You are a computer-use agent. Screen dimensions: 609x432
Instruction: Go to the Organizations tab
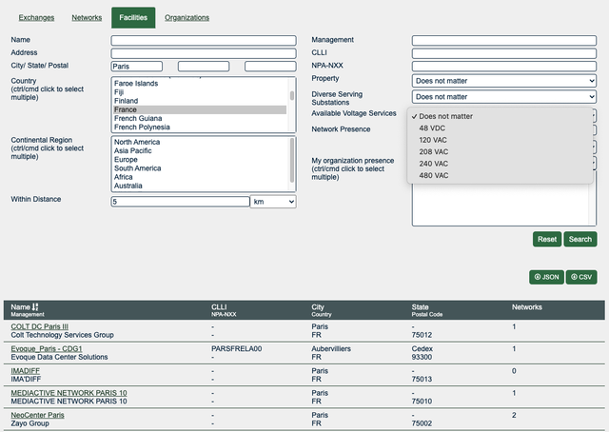coord(187,17)
